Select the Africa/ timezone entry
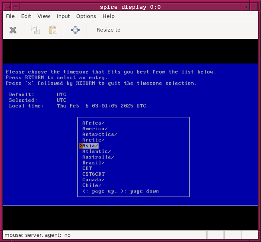Image resolution: width=261 pixels, height=242 pixels. (93, 123)
